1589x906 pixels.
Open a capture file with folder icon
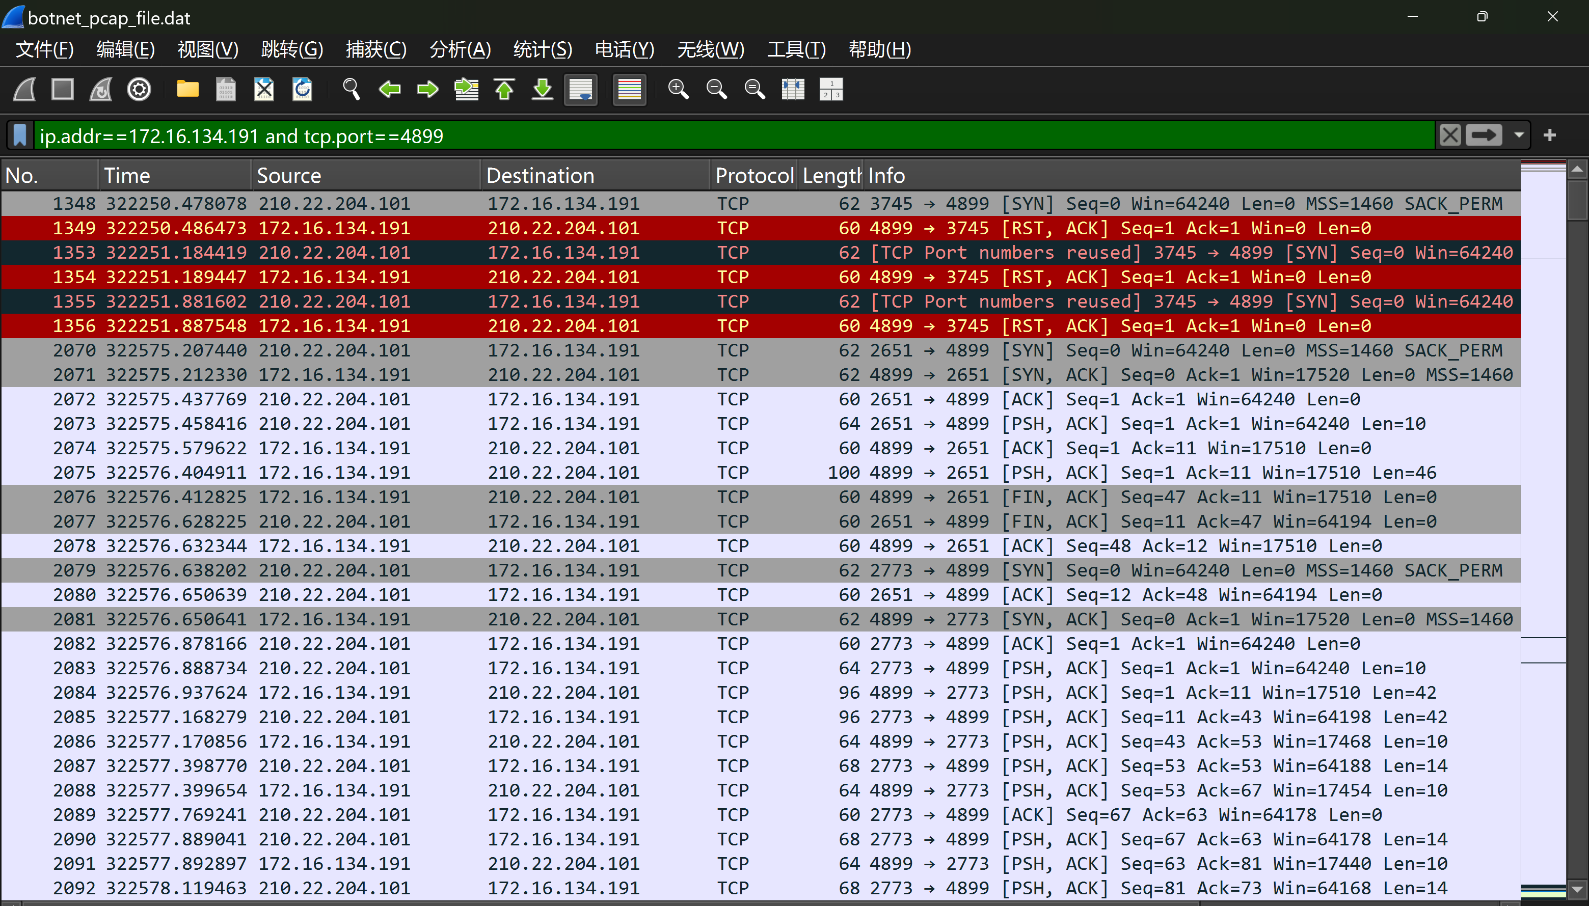pyautogui.click(x=187, y=90)
